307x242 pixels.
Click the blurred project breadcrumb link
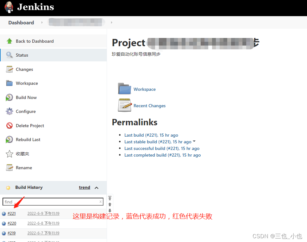click(x=76, y=22)
